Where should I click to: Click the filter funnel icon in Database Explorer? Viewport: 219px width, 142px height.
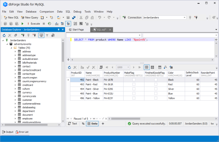point(48,36)
